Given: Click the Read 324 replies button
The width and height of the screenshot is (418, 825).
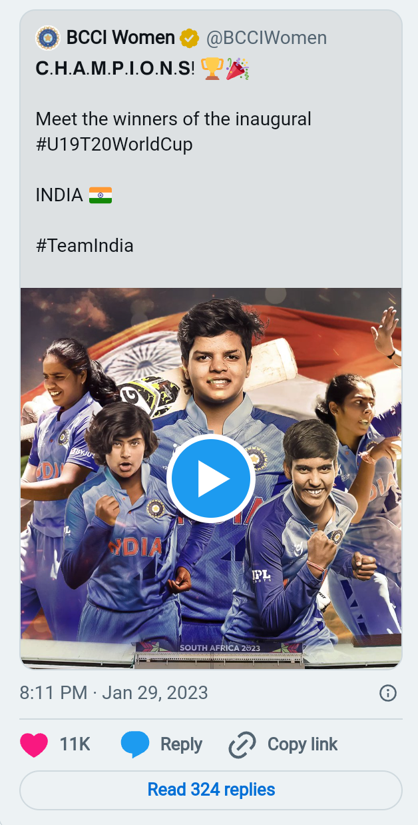Looking at the screenshot, I should pos(211,790).
